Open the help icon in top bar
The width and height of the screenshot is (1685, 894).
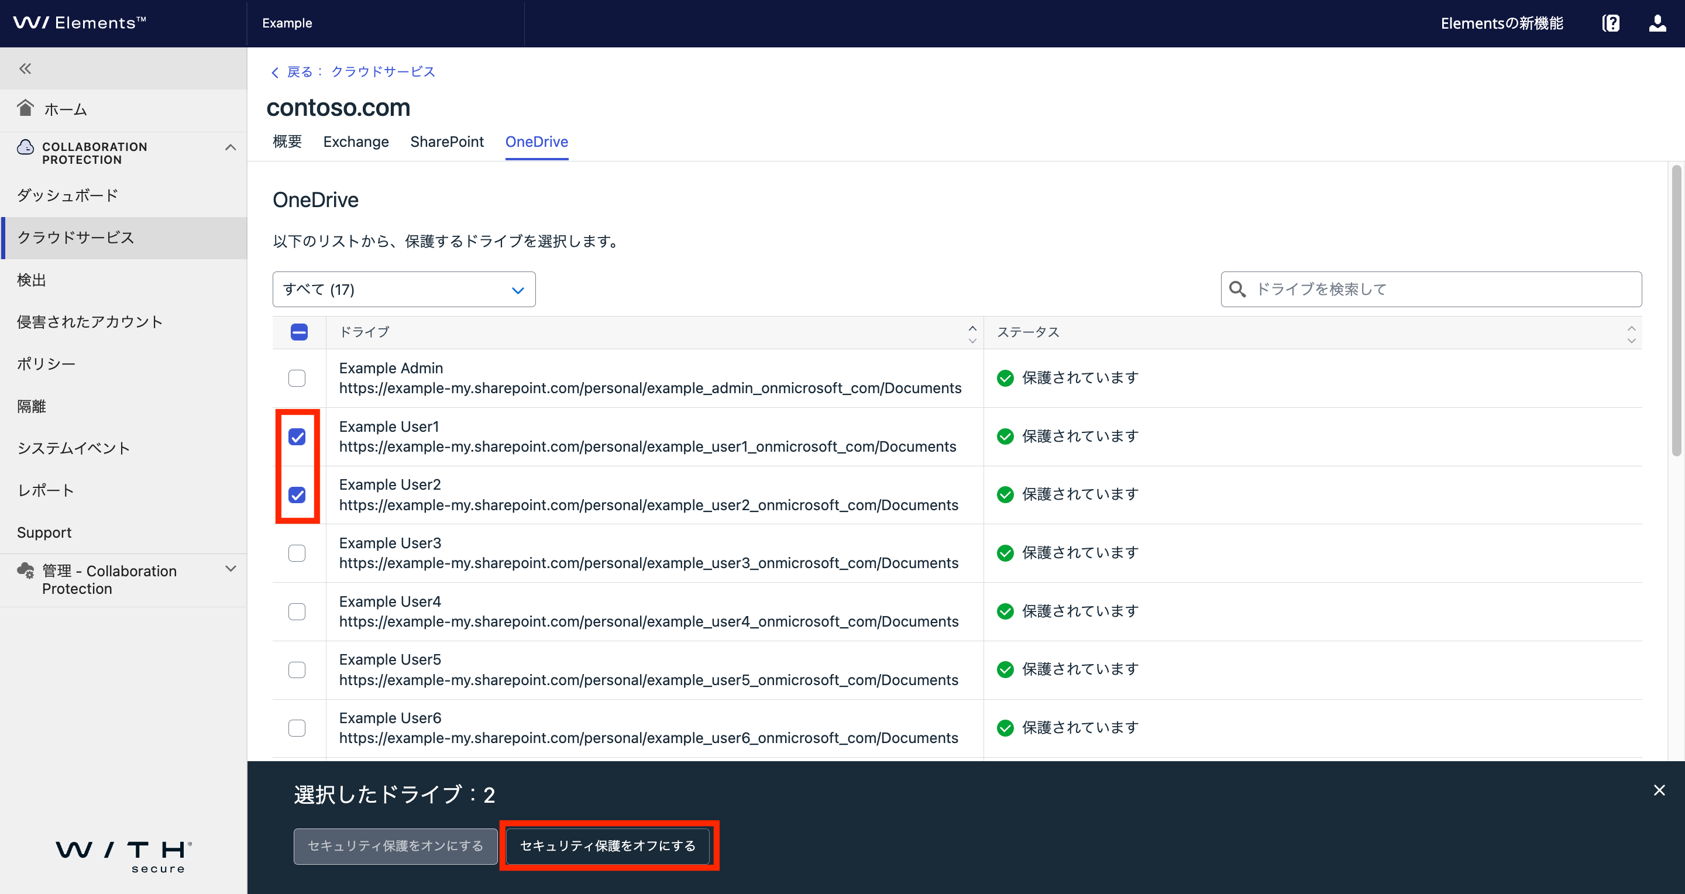(x=1611, y=23)
